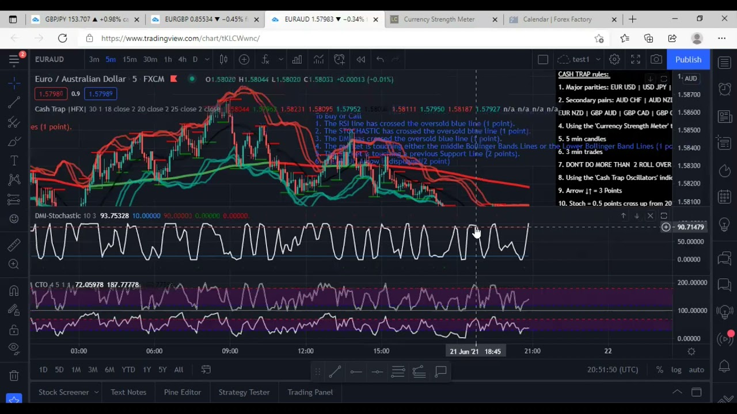This screenshot has height=414, width=737.
Task: Open the Text Notes tab
Action: pos(128,392)
